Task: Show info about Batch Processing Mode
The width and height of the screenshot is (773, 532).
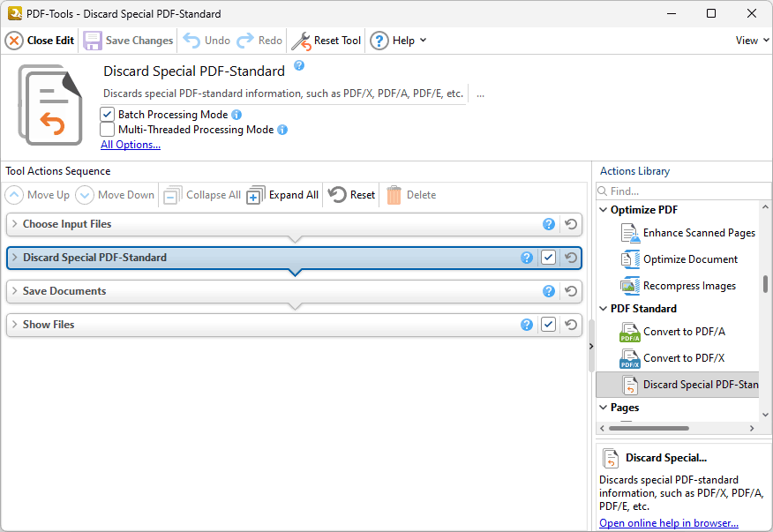Action: click(236, 115)
